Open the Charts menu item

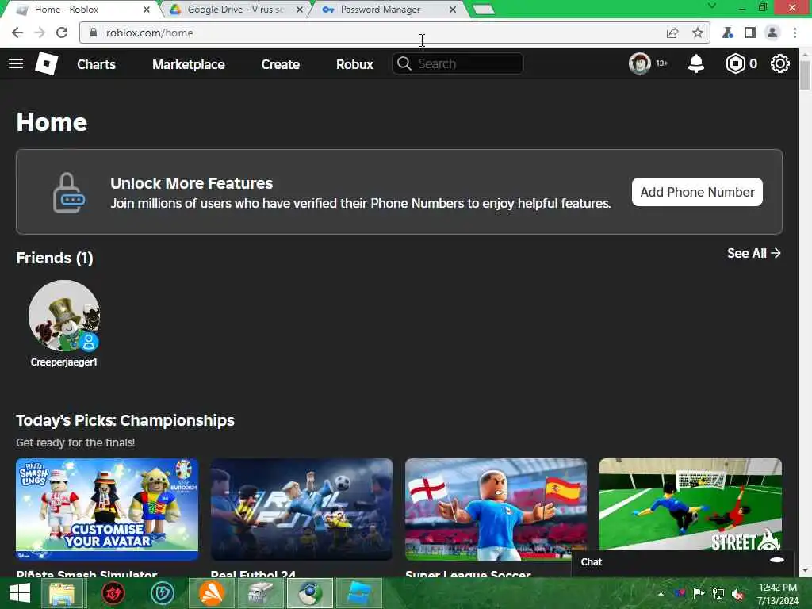click(x=96, y=64)
